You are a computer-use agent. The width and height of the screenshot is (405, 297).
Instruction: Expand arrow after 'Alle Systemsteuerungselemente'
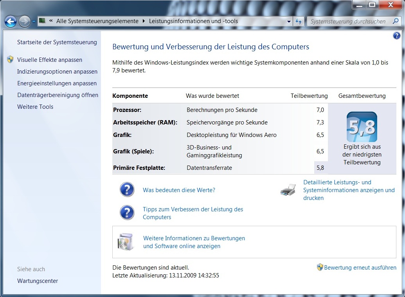(144, 21)
